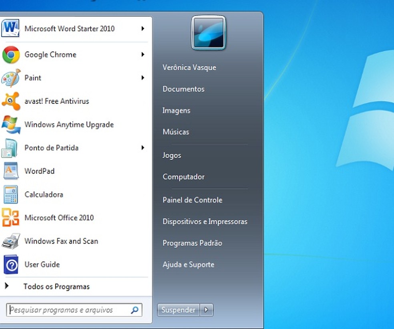This screenshot has width=394, height=329.
Task: Open shutdown options arrow next to Suspender
Action: coord(207,310)
